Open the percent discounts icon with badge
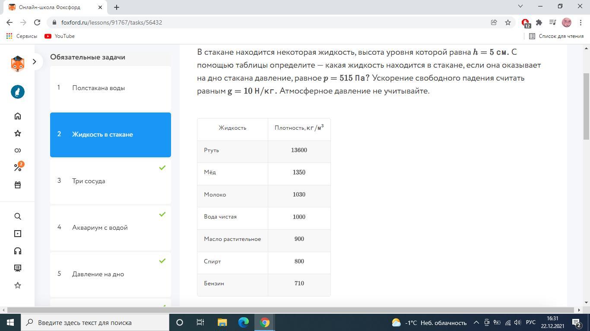 point(18,167)
